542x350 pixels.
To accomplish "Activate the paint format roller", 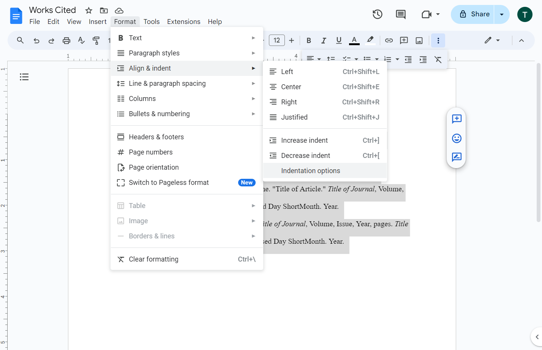I will (96, 40).
